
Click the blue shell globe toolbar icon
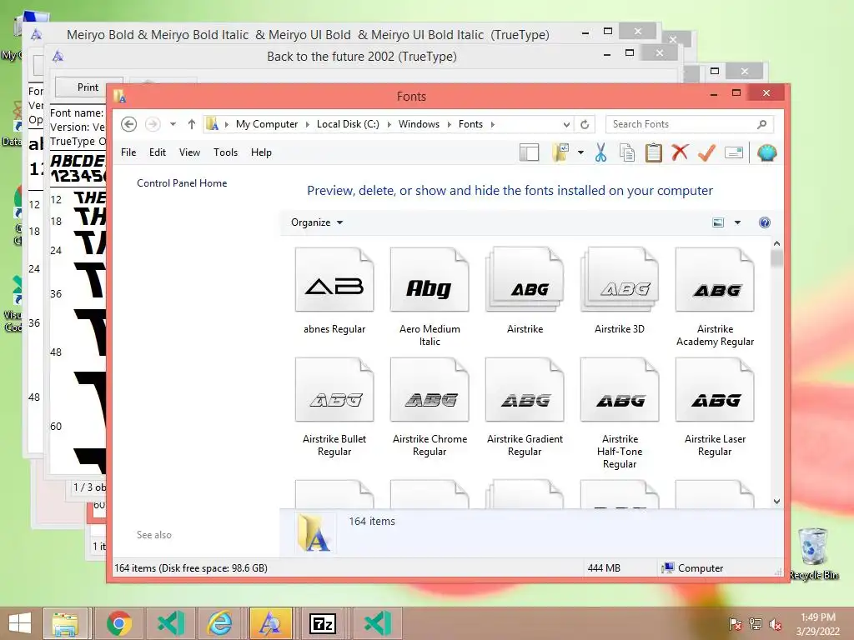(767, 152)
